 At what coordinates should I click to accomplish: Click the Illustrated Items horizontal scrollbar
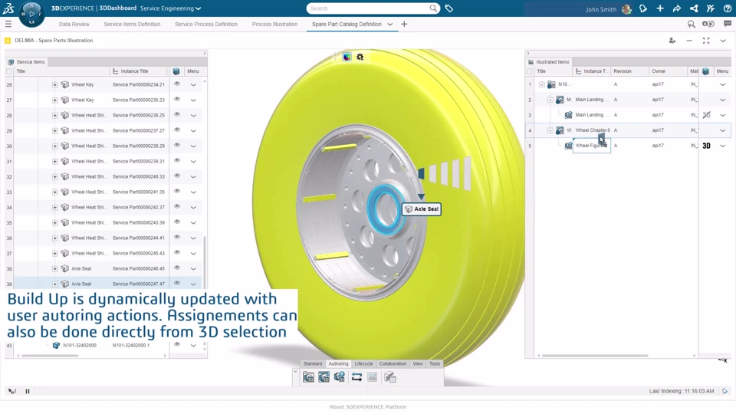pos(595,355)
